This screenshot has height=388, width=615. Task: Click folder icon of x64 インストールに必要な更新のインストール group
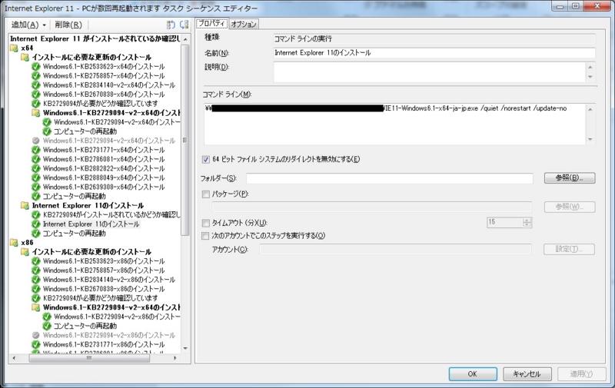(25, 57)
